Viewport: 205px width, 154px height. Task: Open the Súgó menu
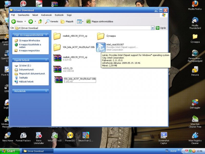(x=69, y=15)
